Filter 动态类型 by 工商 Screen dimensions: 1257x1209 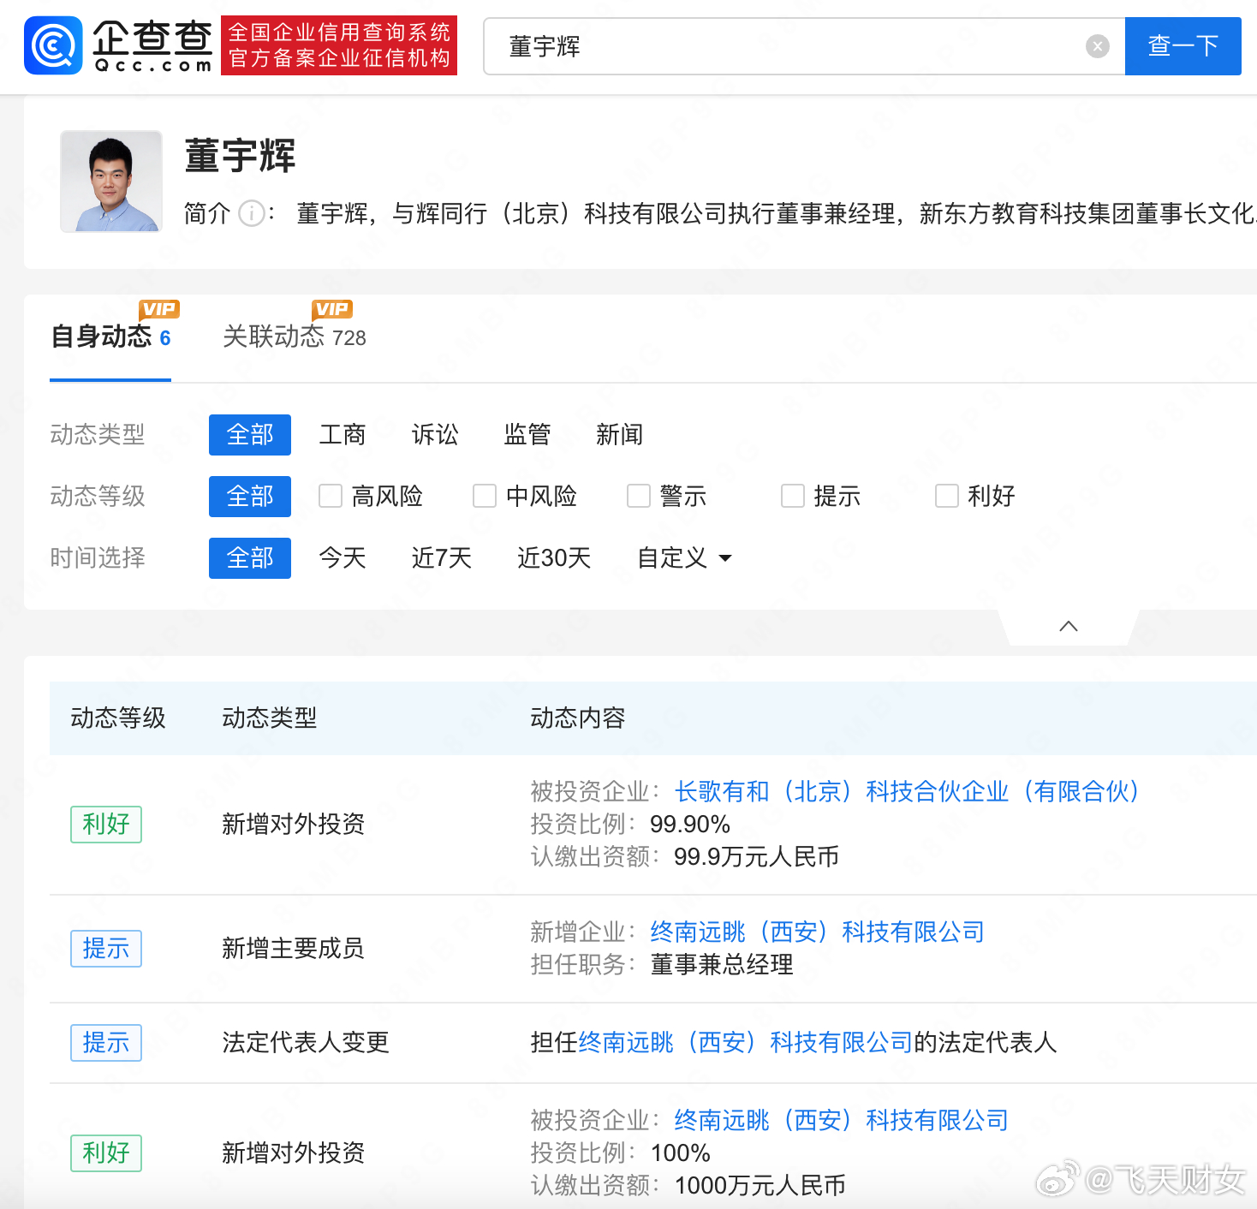point(343,435)
